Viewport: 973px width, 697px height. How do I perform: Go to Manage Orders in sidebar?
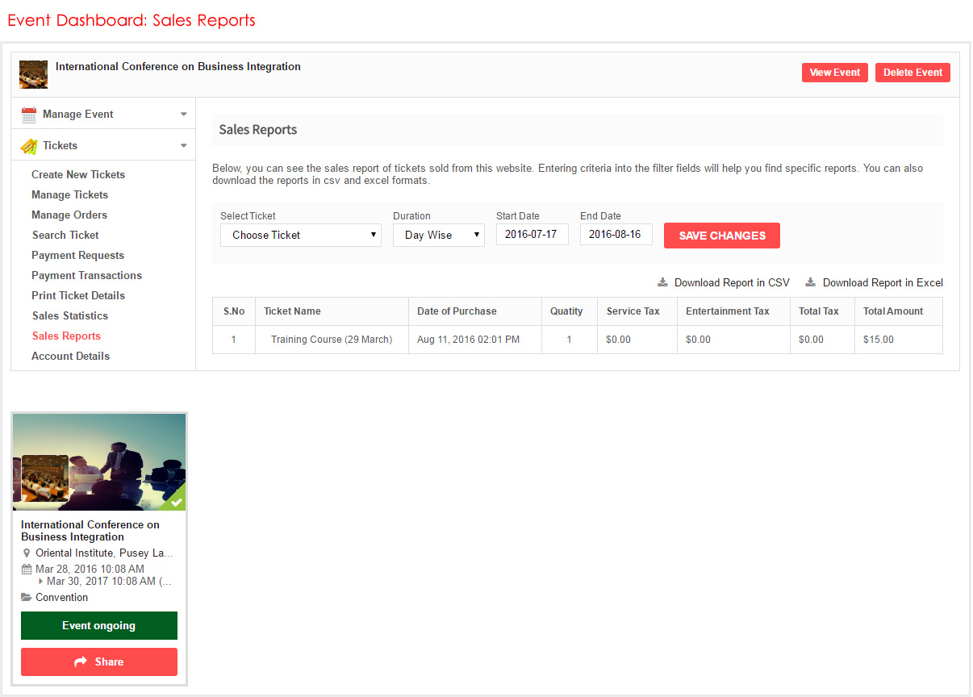tap(69, 215)
